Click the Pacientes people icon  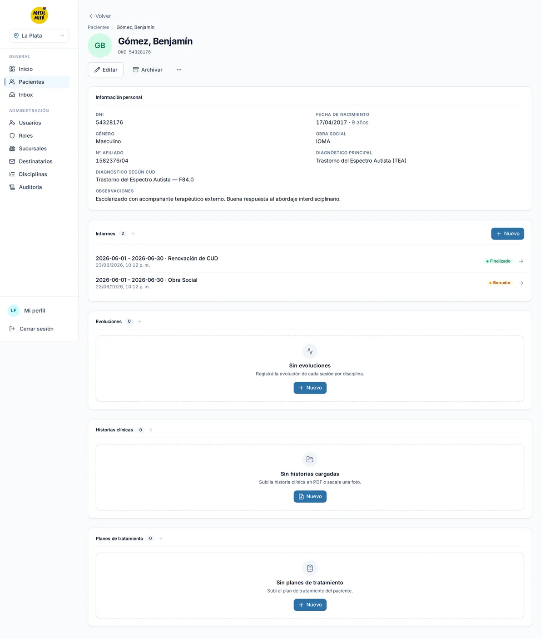(x=12, y=82)
